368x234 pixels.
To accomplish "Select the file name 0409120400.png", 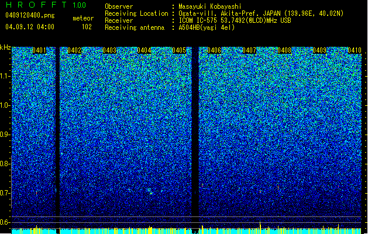I will 30,15.
